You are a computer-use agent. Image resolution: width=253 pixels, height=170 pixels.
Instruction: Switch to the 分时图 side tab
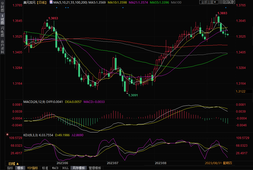point(2,7)
